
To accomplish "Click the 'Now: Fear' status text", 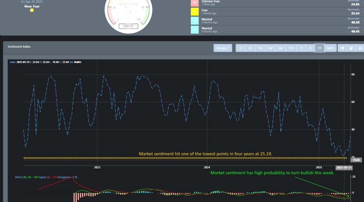I will pyautogui.click(x=32, y=6).
